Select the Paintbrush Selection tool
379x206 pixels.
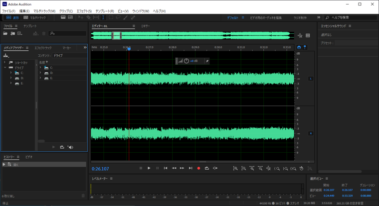tap(126, 17)
